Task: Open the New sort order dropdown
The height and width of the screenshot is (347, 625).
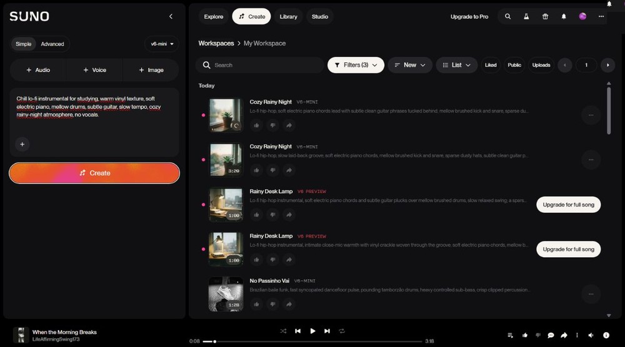Action: pyautogui.click(x=410, y=65)
